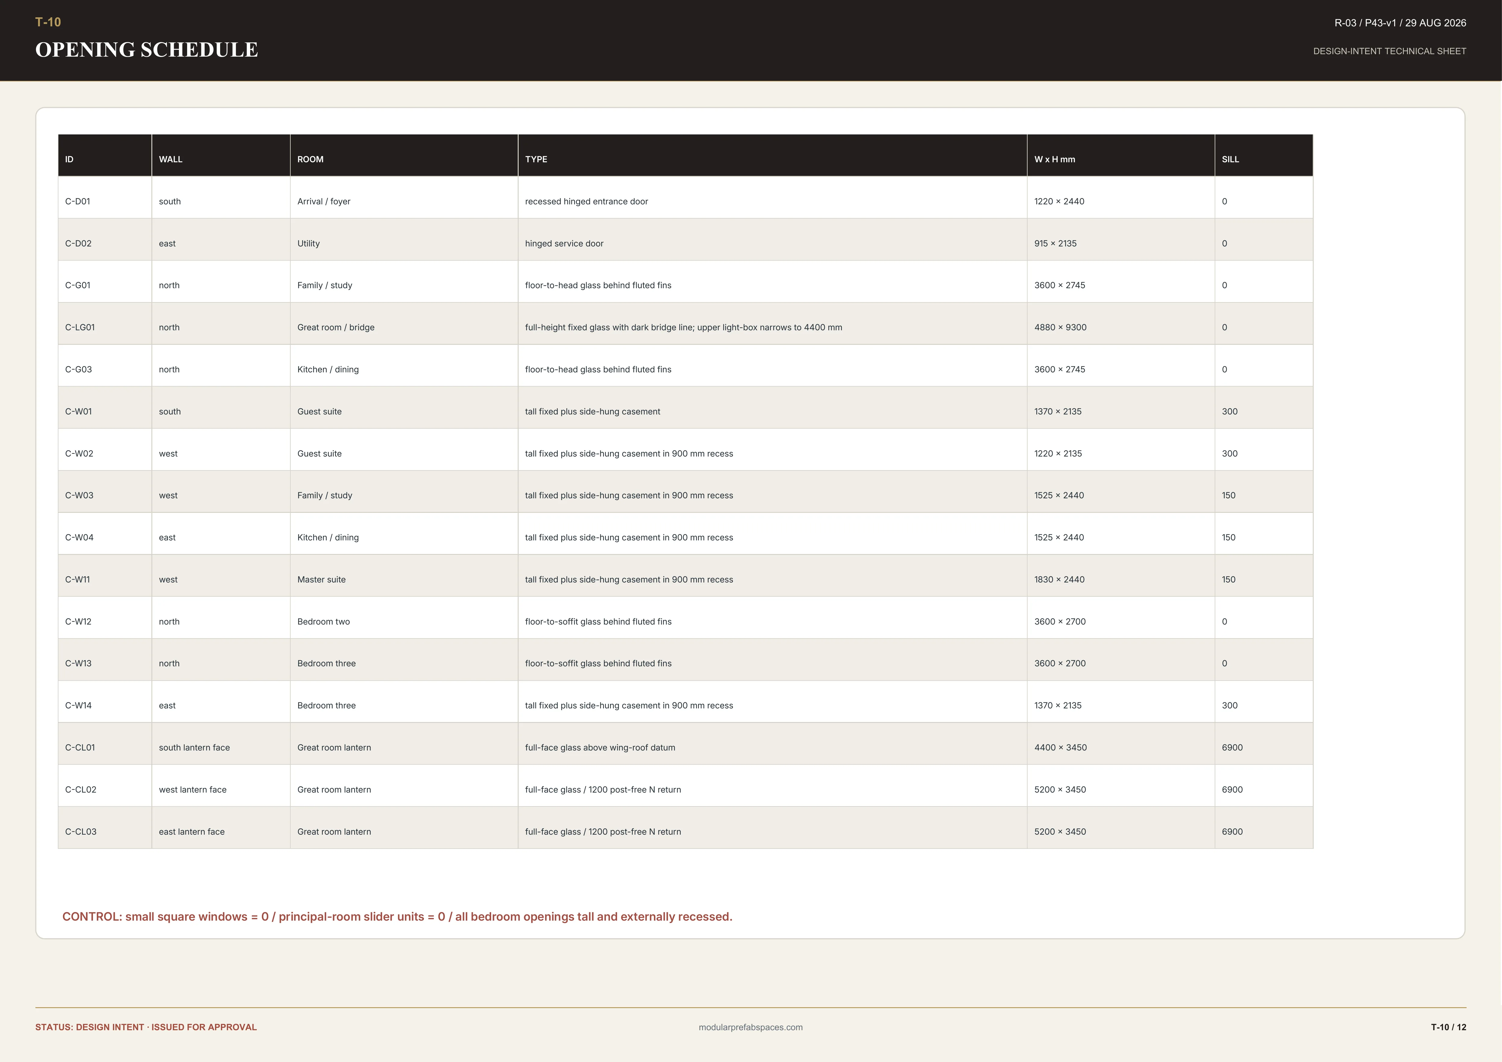Click the full-height fixed glass type description
This screenshot has height=1062, width=1502.
click(773, 324)
